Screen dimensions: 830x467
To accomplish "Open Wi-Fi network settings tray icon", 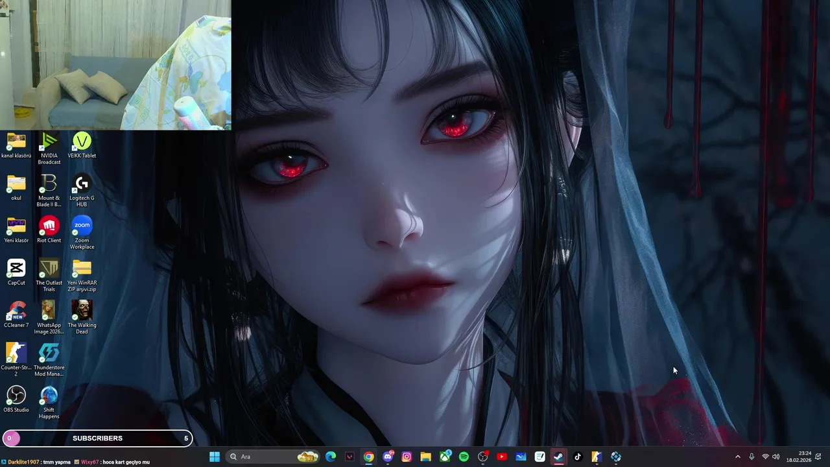I will point(765,457).
